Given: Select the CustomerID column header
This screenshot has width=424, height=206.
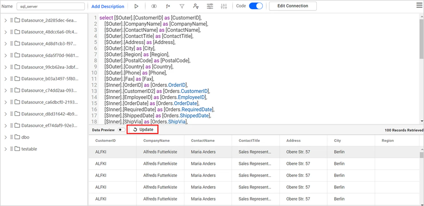Looking at the screenshot, I should (x=112, y=141).
